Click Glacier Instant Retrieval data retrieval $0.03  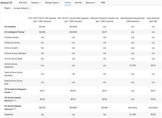pyautogui.click(x=153, y=99)
